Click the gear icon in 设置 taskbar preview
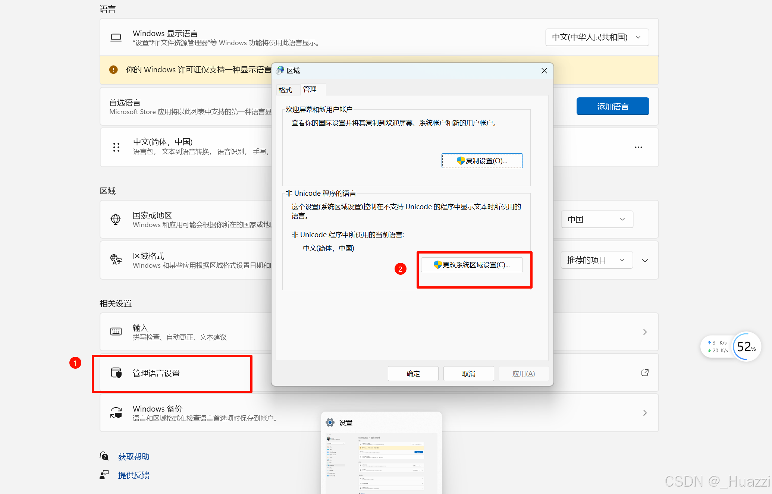This screenshot has height=494, width=772. 330,422
